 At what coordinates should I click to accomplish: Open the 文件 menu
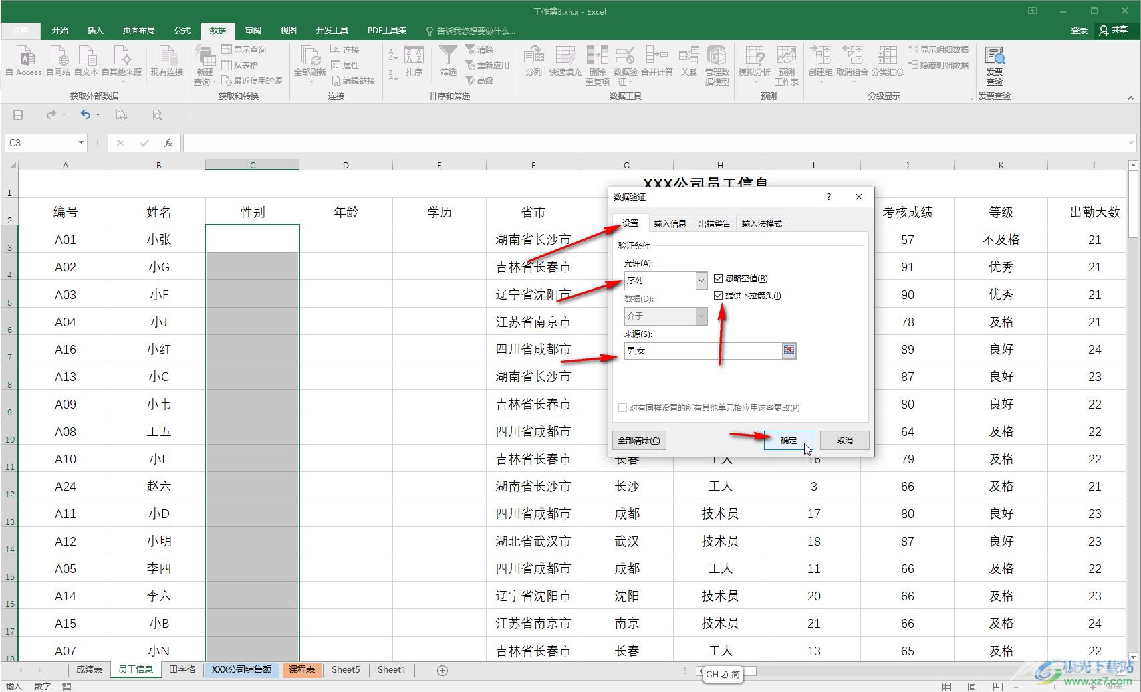tap(21, 31)
